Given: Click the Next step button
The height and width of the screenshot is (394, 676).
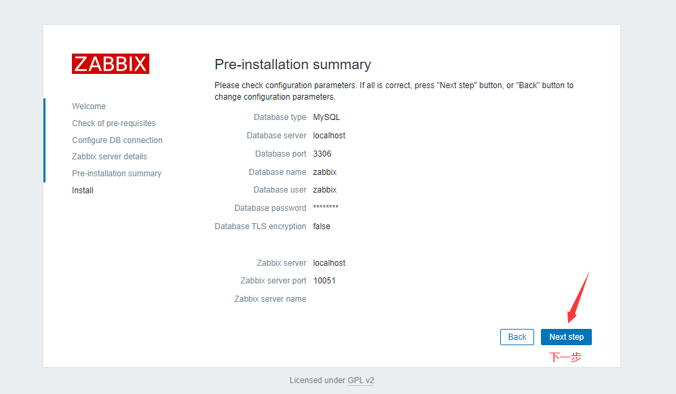Looking at the screenshot, I should click(566, 337).
